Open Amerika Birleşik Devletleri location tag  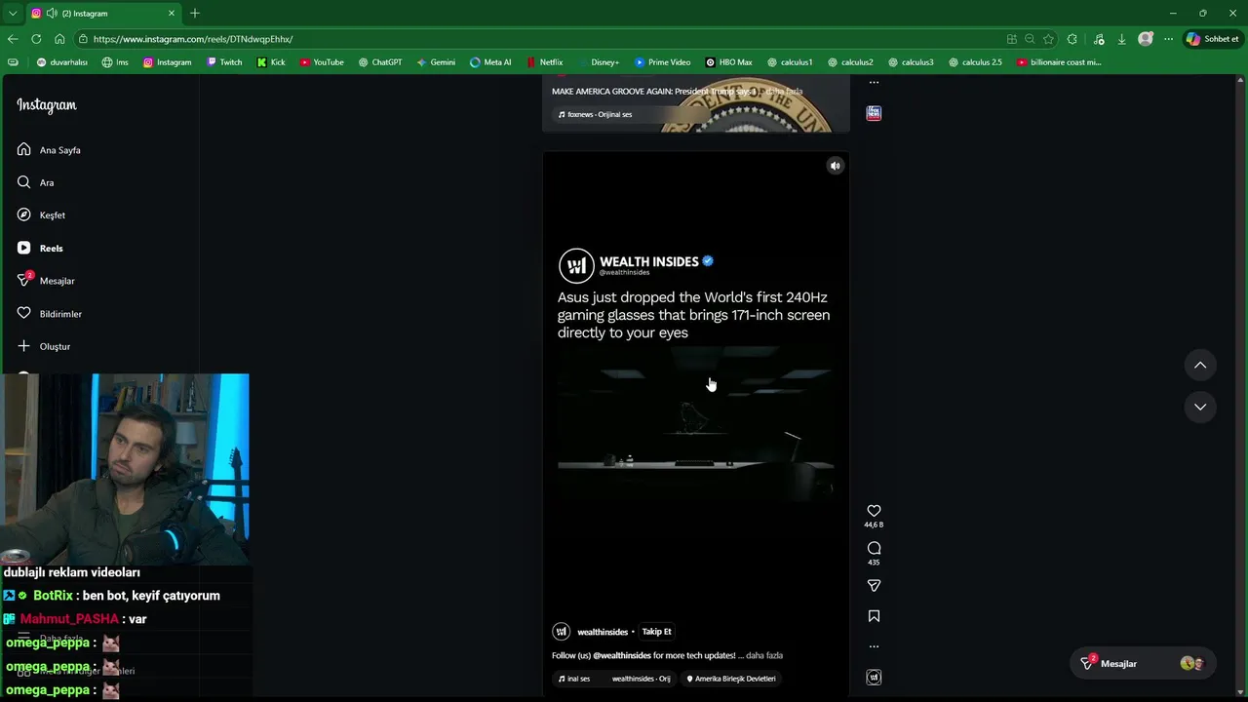(x=731, y=679)
